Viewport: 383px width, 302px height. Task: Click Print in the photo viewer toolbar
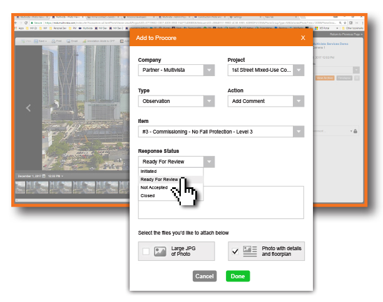click(x=56, y=41)
